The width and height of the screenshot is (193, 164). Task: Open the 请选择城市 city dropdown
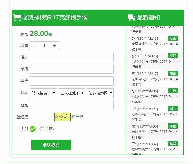(x=72, y=93)
